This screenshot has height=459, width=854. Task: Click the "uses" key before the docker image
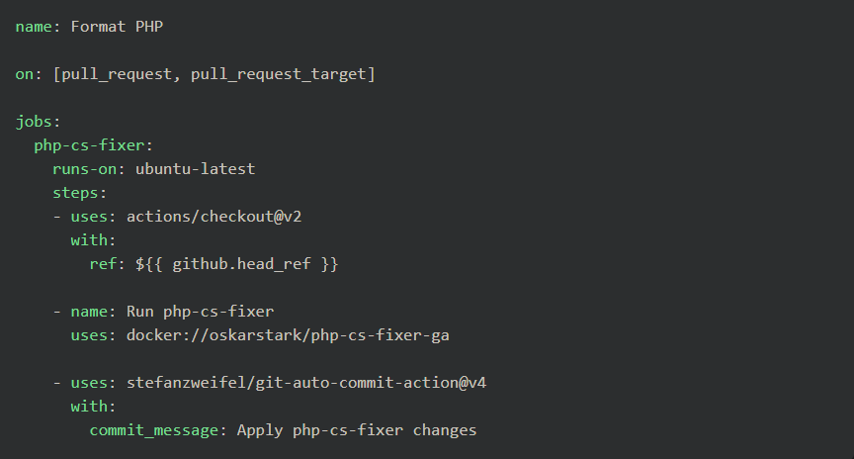(x=89, y=335)
